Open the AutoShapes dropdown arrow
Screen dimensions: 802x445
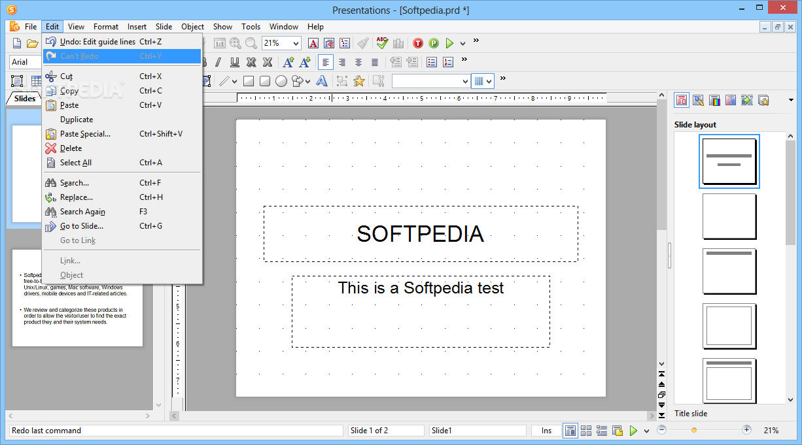[307, 81]
